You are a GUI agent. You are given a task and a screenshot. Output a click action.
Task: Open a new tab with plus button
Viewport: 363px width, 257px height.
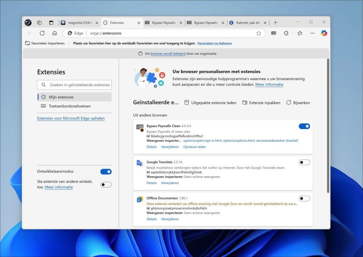(275, 22)
